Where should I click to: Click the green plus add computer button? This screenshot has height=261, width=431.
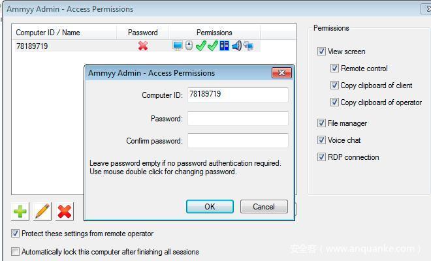point(20,211)
